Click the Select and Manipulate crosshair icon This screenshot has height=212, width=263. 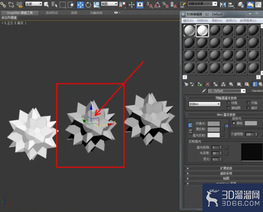131,5
